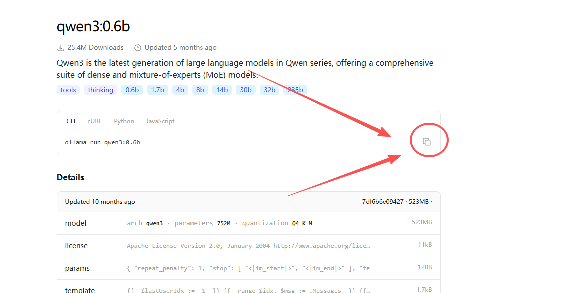The image size is (561, 293).
Task: Click the copy command icon
Action: (x=427, y=142)
